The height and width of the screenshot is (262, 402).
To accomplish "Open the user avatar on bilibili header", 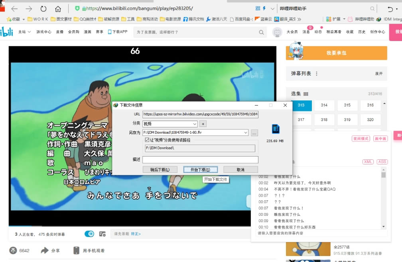I will pyautogui.click(x=277, y=32).
